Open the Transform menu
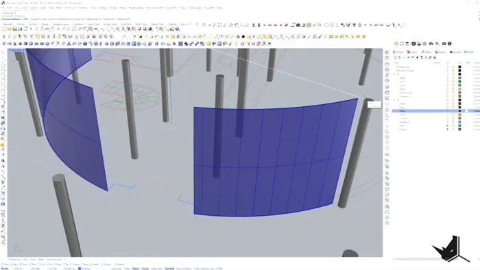Image resolution: width=480 pixels, height=270 pixels. 84,8
